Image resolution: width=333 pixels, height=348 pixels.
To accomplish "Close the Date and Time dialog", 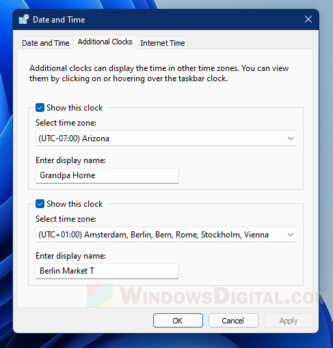I will 308,19.
